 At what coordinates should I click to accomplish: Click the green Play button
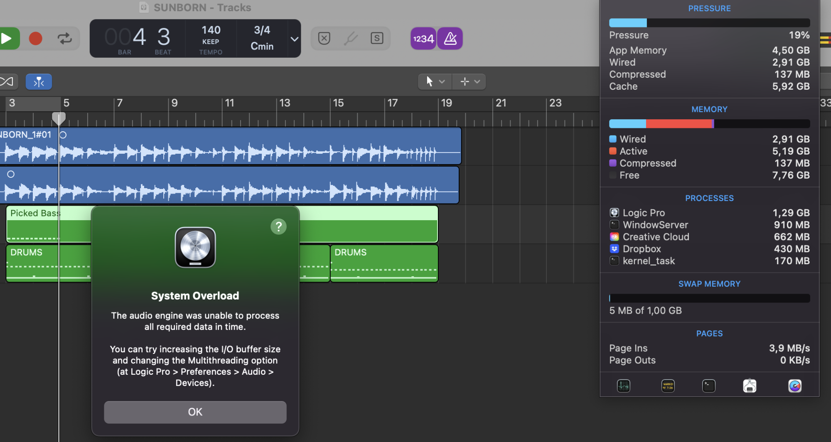(x=7, y=39)
